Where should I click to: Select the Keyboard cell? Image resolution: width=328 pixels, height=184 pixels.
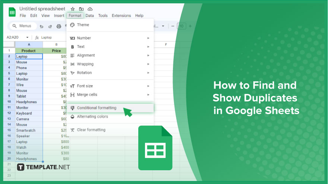(x=29, y=113)
